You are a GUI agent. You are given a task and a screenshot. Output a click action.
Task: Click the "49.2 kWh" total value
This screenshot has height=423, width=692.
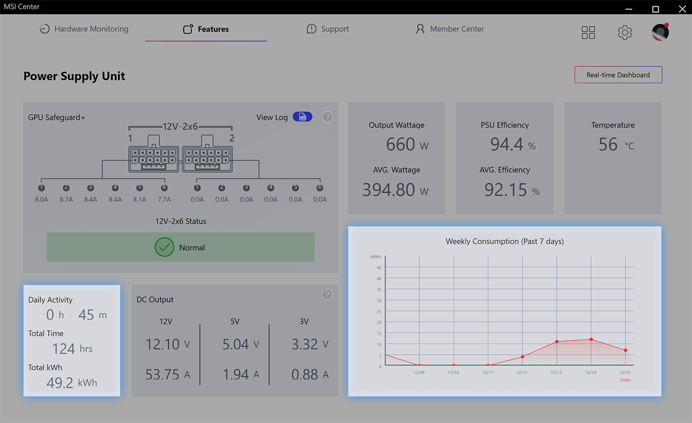click(x=72, y=383)
